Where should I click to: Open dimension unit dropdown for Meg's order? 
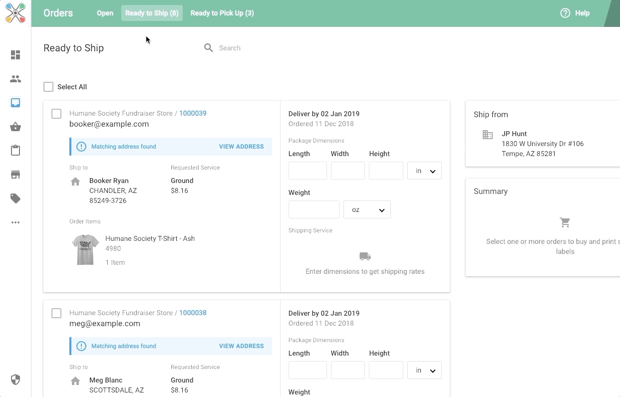pyautogui.click(x=424, y=371)
